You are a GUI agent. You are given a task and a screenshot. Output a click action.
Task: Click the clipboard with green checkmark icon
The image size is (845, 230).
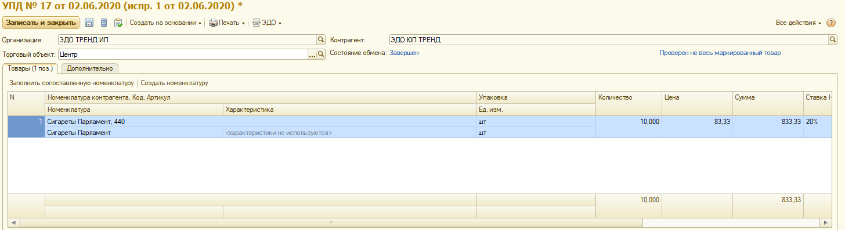click(x=118, y=23)
